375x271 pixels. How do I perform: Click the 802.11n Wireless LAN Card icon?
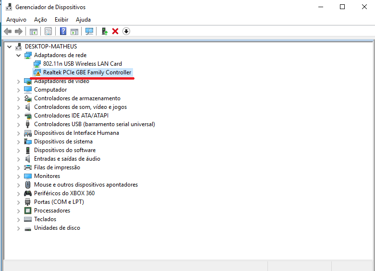pos(37,64)
